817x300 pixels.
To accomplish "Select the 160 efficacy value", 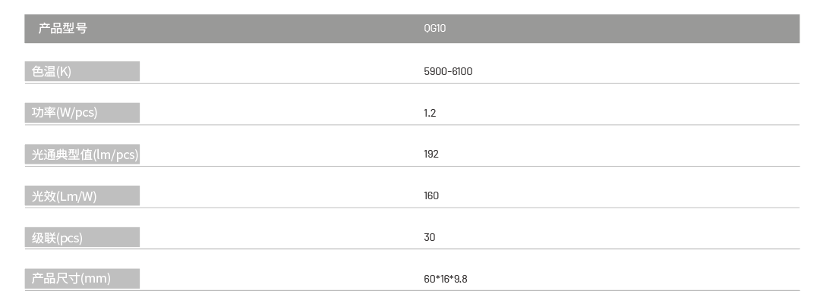I will [431, 196].
